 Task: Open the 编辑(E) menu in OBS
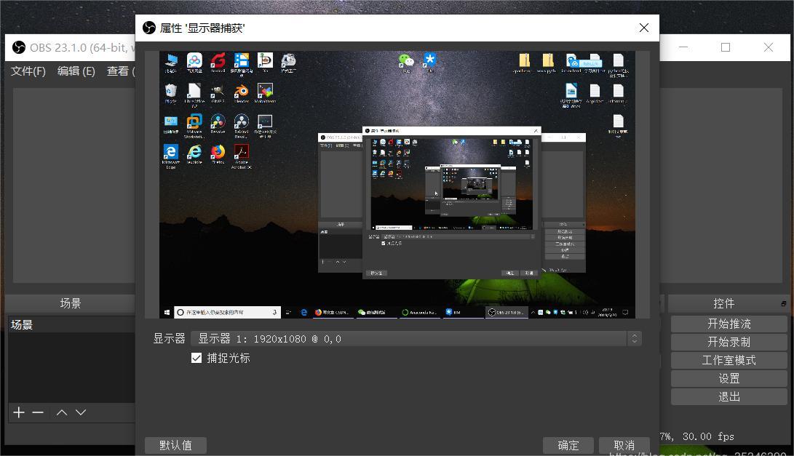pyautogui.click(x=76, y=71)
